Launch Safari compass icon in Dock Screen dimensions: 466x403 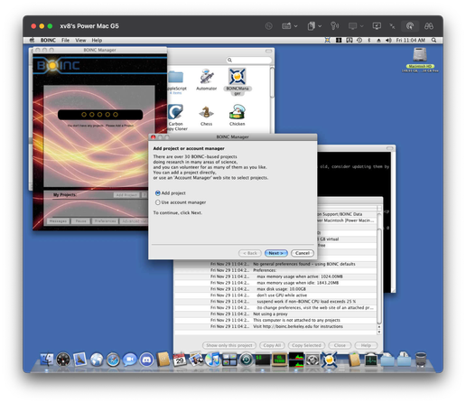click(x=114, y=360)
